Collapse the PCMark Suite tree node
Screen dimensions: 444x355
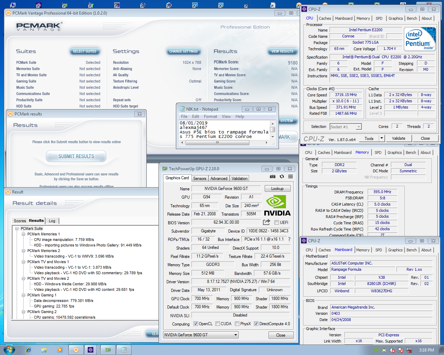click(17, 228)
